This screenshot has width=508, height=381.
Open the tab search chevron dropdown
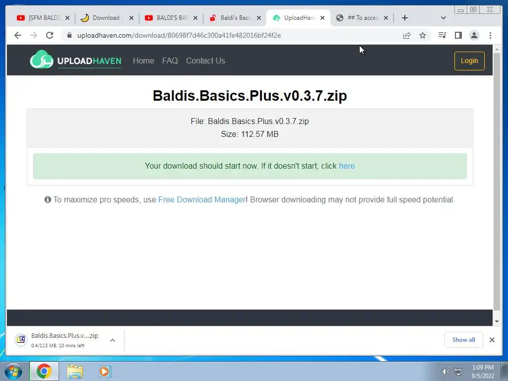coord(444,18)
